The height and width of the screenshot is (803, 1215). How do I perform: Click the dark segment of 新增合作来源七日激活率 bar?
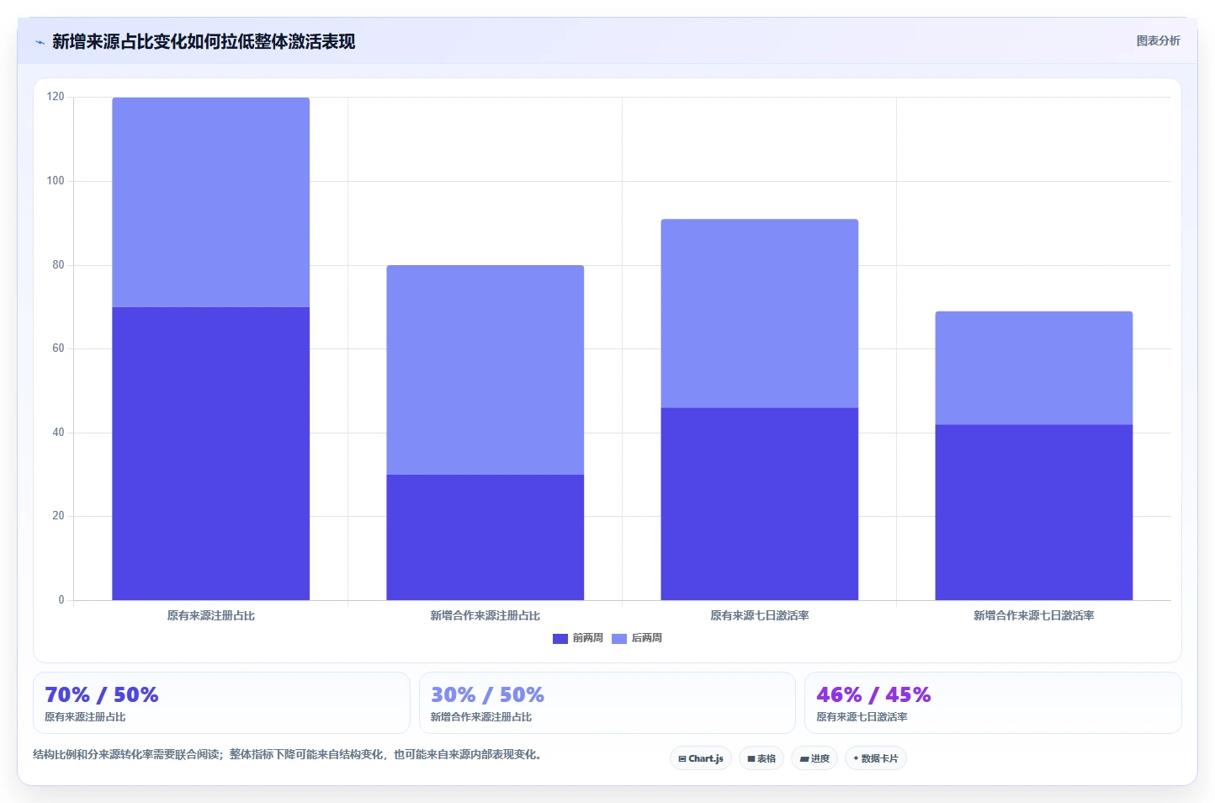[1034, 513]
